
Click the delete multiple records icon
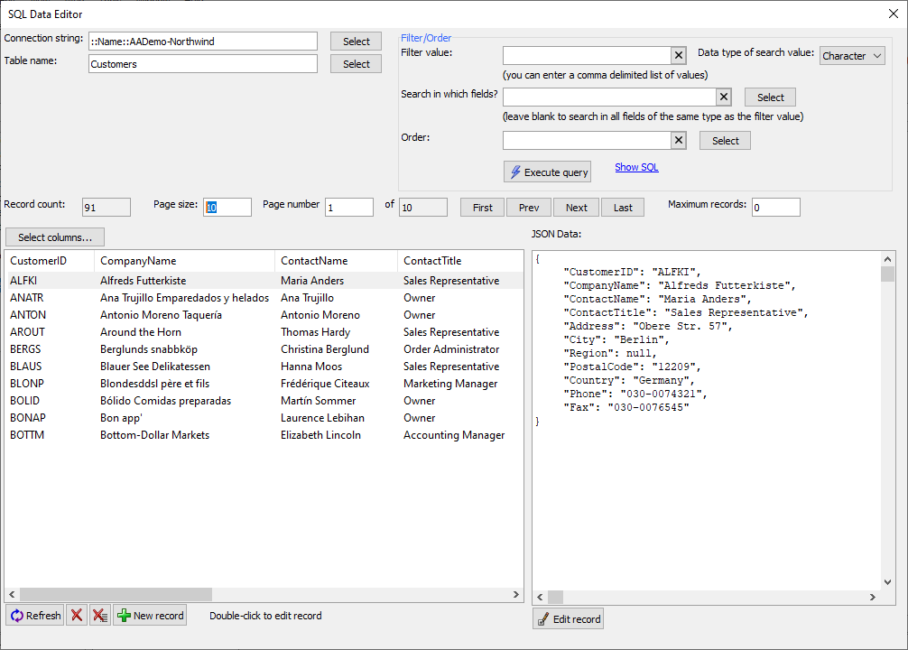pos(100,615)
